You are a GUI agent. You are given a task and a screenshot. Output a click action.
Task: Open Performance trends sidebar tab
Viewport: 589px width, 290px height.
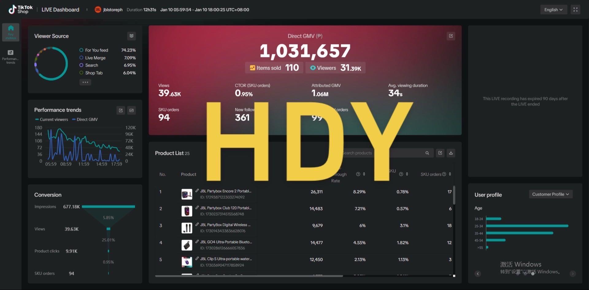click(x=11, y=57)
